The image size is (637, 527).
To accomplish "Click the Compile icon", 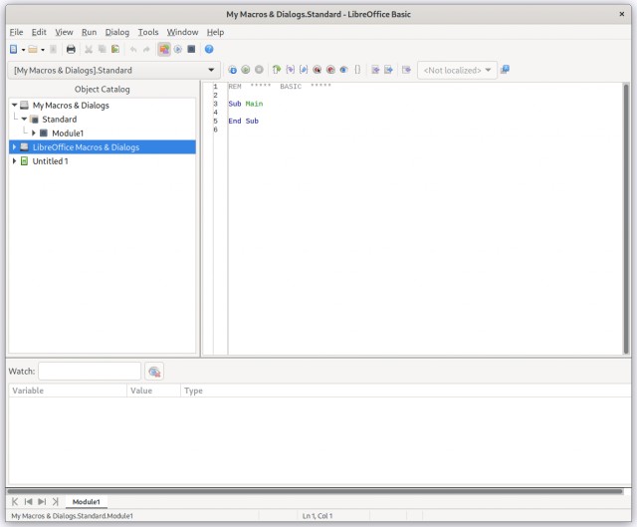I will 232,70.
